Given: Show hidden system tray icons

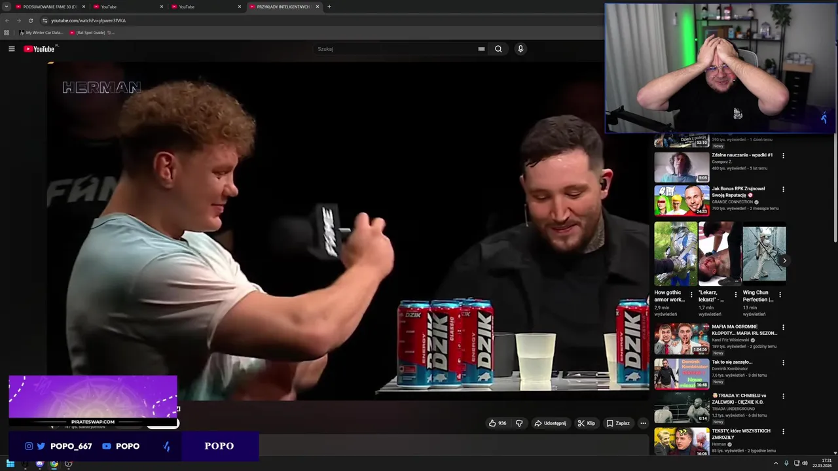Looking at the screenshot, I should (776, 464).
